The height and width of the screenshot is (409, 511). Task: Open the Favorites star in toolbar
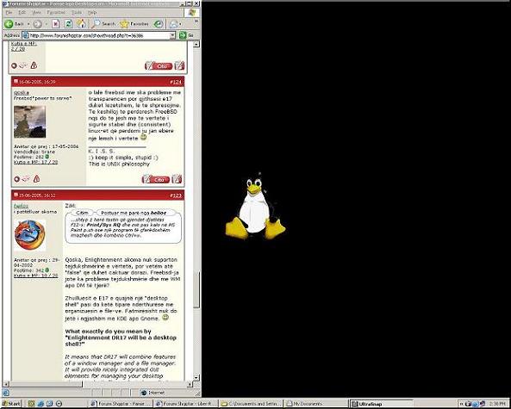coord(134,24)
